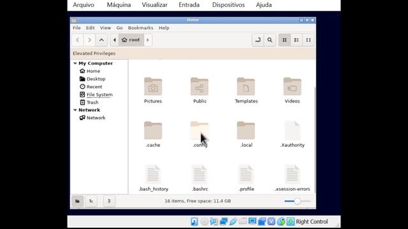Click the VirtualBox shared folders icon
The width and height of the screenshot is (408, 229).
coord(242,221)
